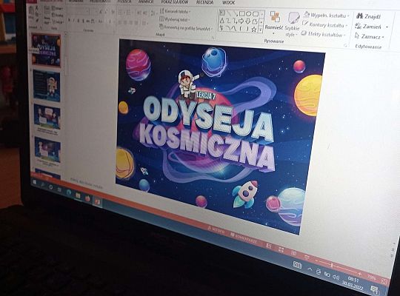Show hidden system tray icons
The height and width of the screenshot is (296, 400).
(310, 269)
